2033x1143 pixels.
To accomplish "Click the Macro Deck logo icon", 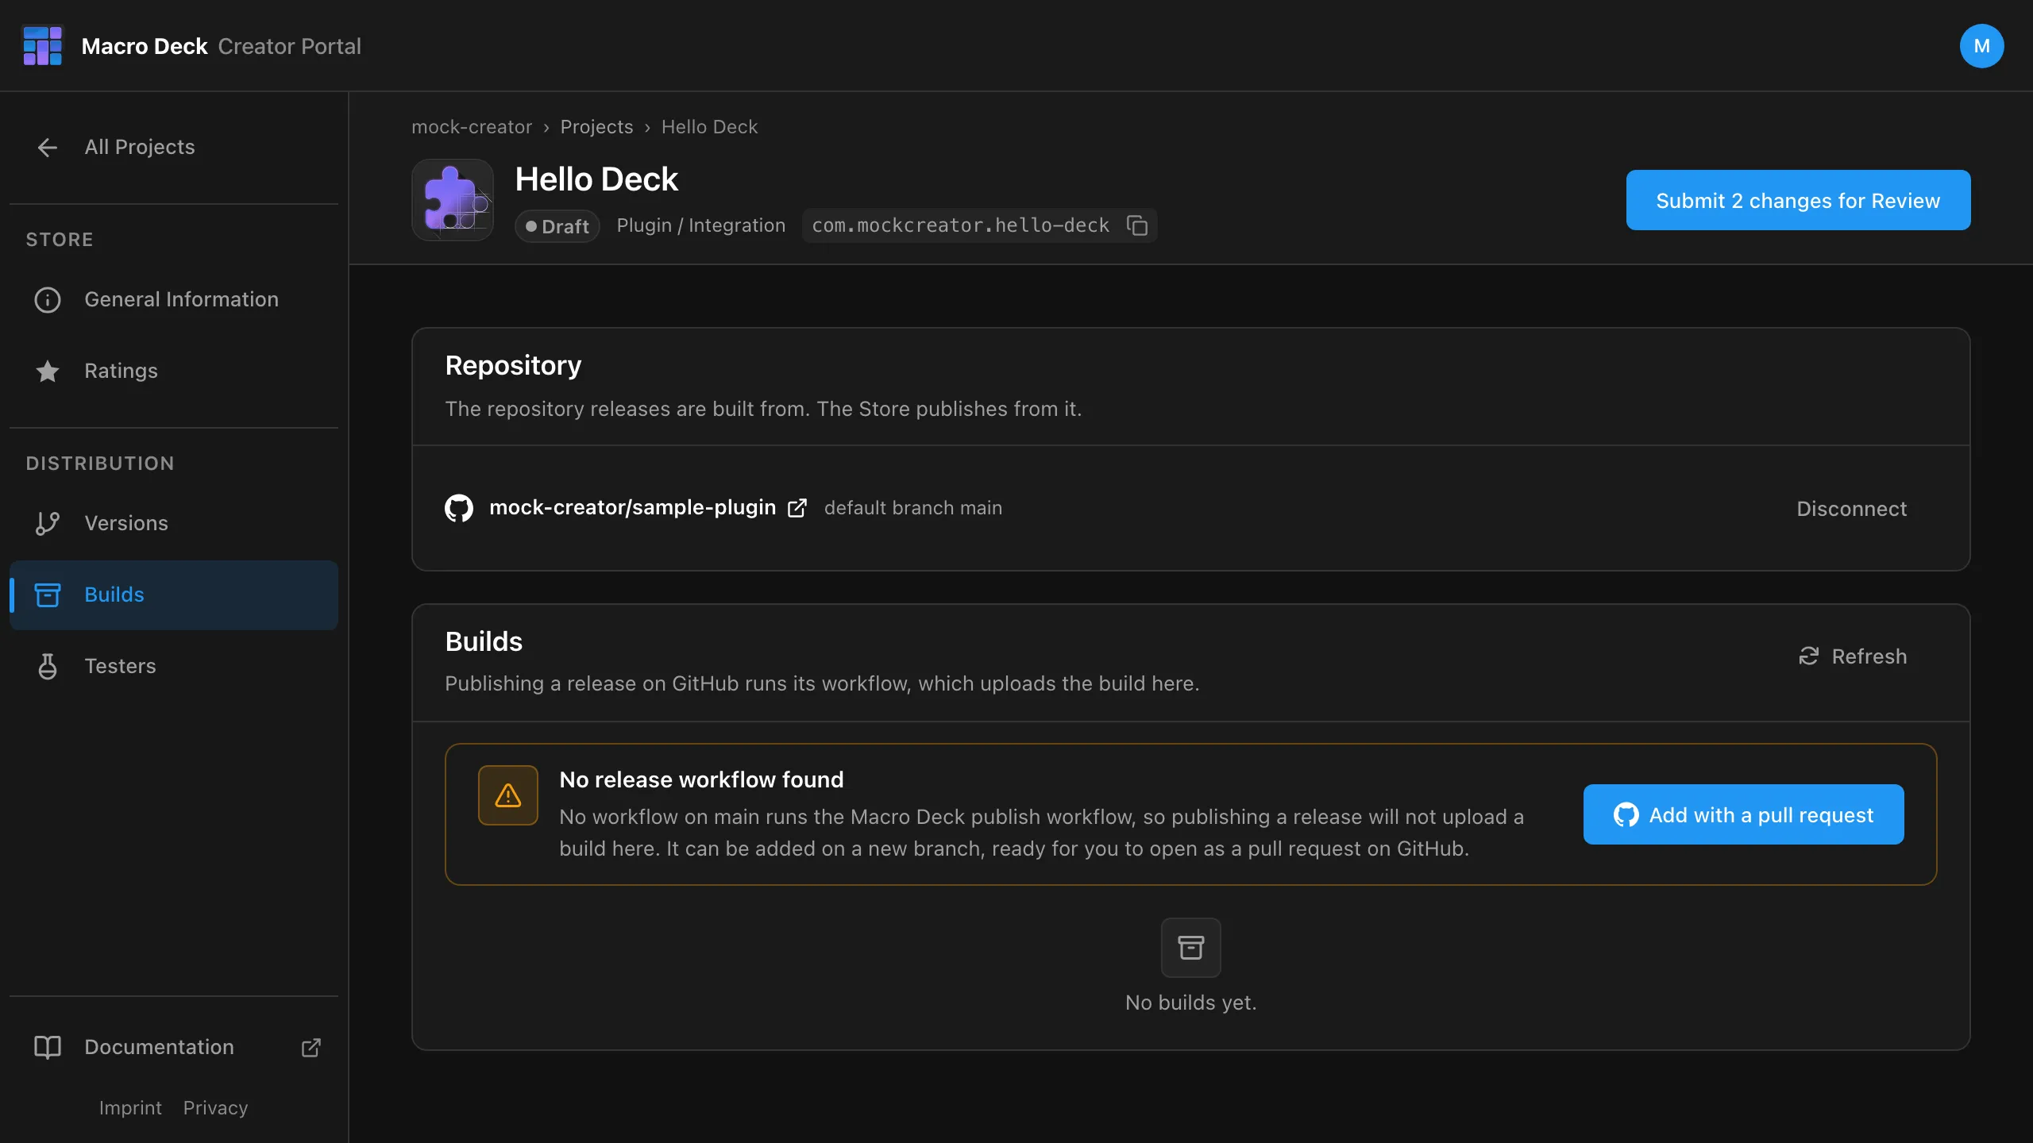I will [x=43, y=45].
